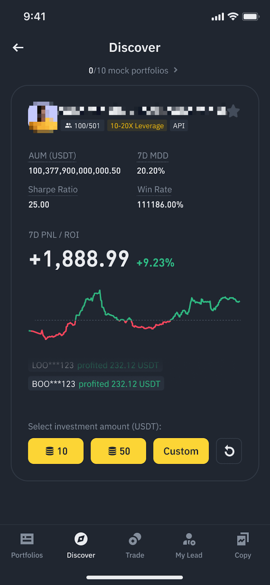Tap the 100,377,900,000,000.50 AUM value

pyautogui.click(x=75, y=171)
